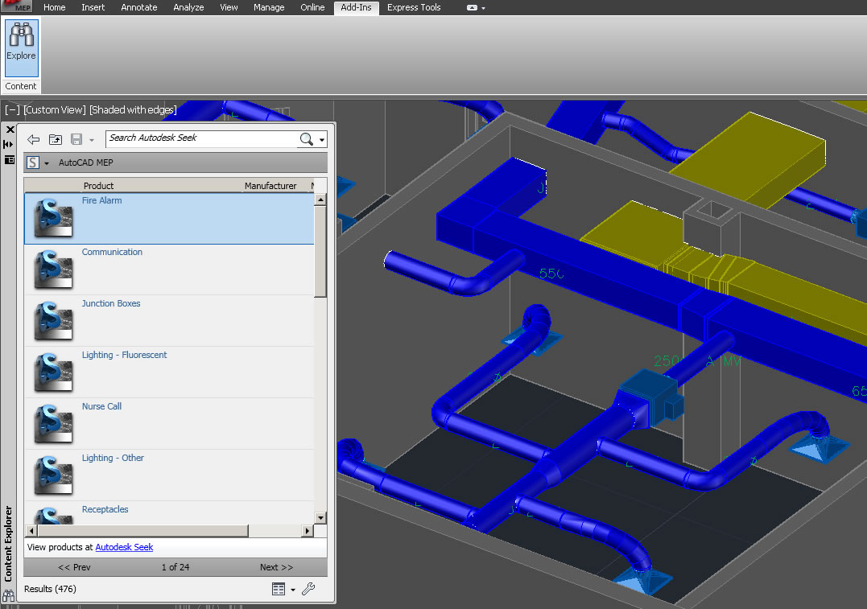Go to previous page with << Prev
The height and width of the screenshot is (609, 867).
pos(74,567)
